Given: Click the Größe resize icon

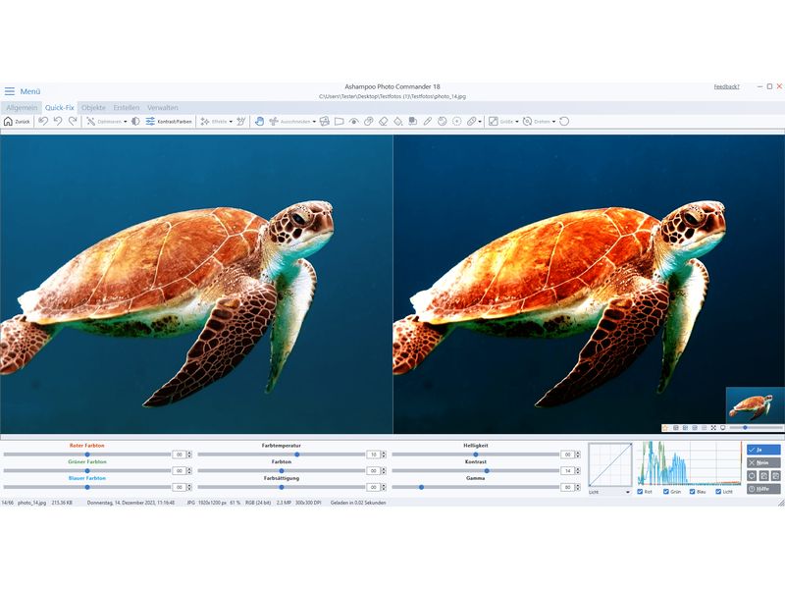Looking at the screenshot, I should pos(494,121).
